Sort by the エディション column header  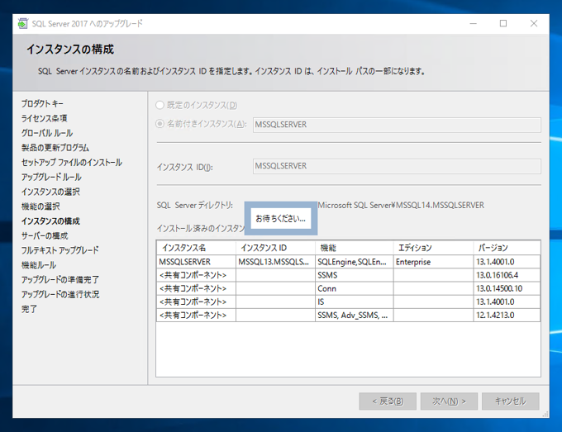pyautogui.click(x=433, y=248)
